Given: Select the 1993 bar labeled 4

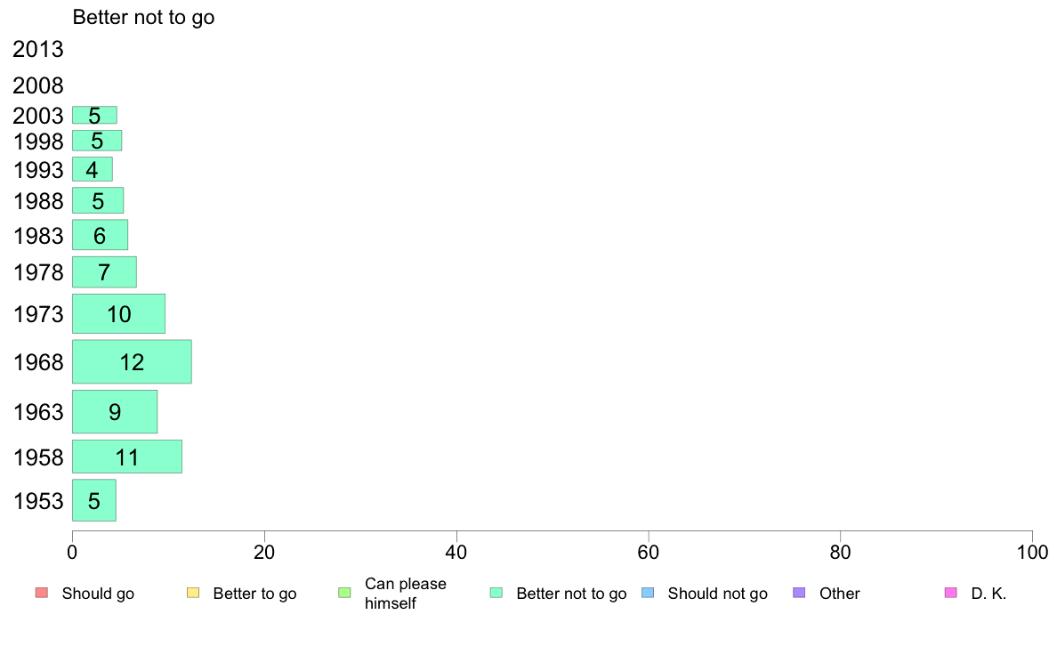Looking at the screenshot, I should [93, 169].
